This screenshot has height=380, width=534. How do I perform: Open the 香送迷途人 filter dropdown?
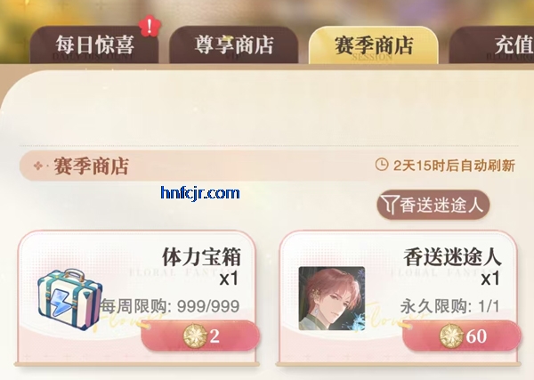click(x=433, y=205)
